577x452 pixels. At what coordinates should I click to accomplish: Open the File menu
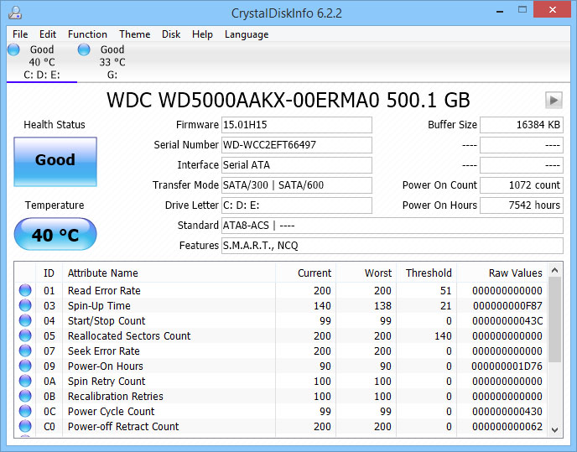[x=20, y=34]
